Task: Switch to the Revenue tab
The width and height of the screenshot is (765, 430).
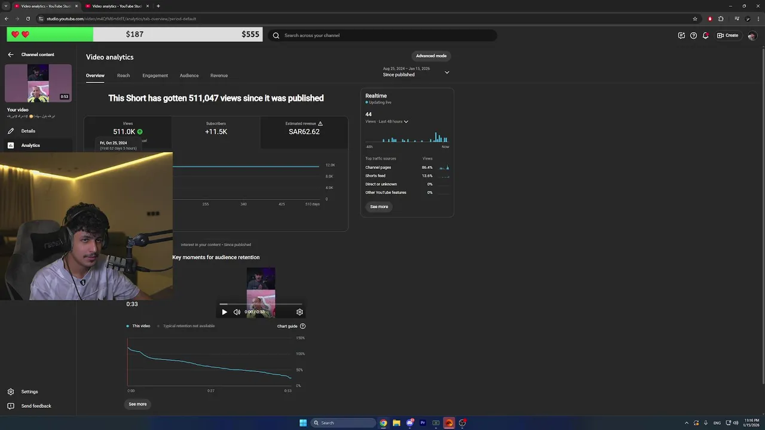Action: click(x=219, y=75)
